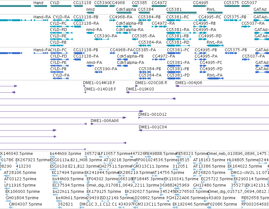This screenshot has width=269, height=209.
Task: Select transcript CG4972-RA
Action: pos(163,23)
